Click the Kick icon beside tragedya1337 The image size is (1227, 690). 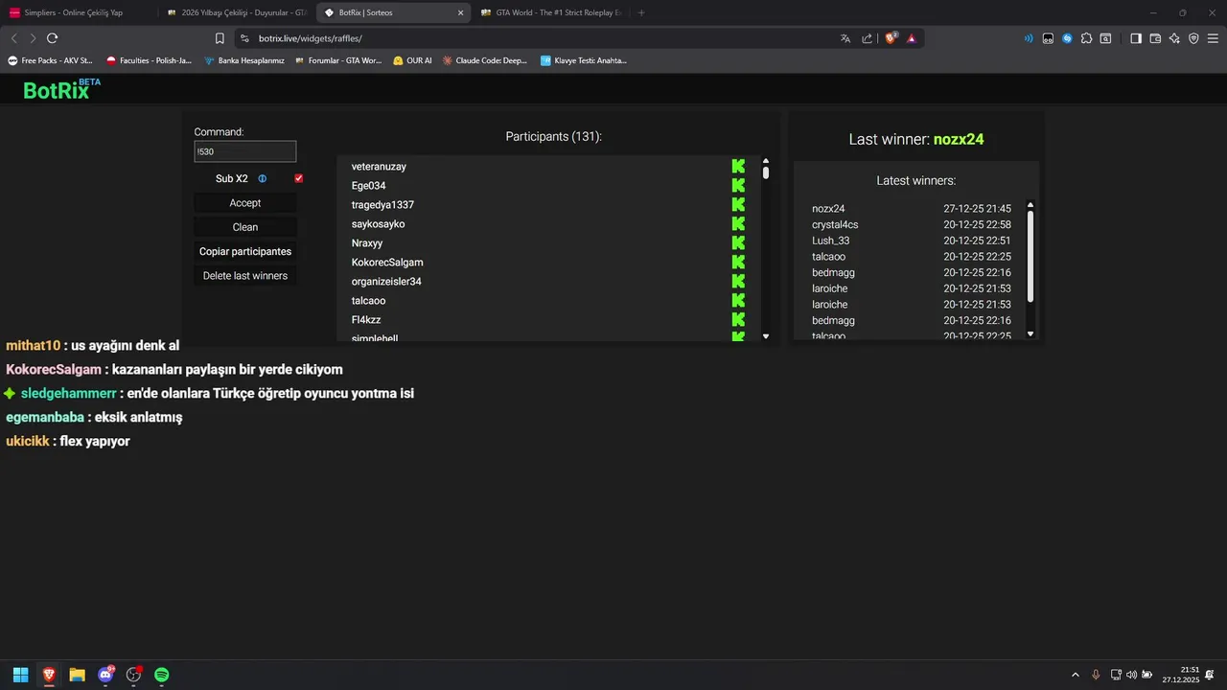pyautogui.click(x=738, y=204)
